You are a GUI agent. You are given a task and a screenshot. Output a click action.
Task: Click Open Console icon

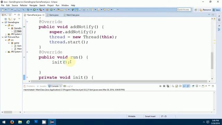[203, 86]
